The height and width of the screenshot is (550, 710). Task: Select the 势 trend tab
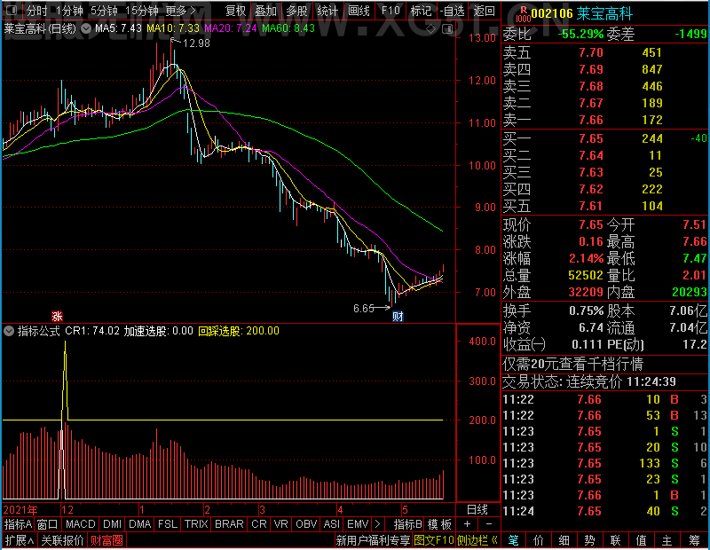589,540
